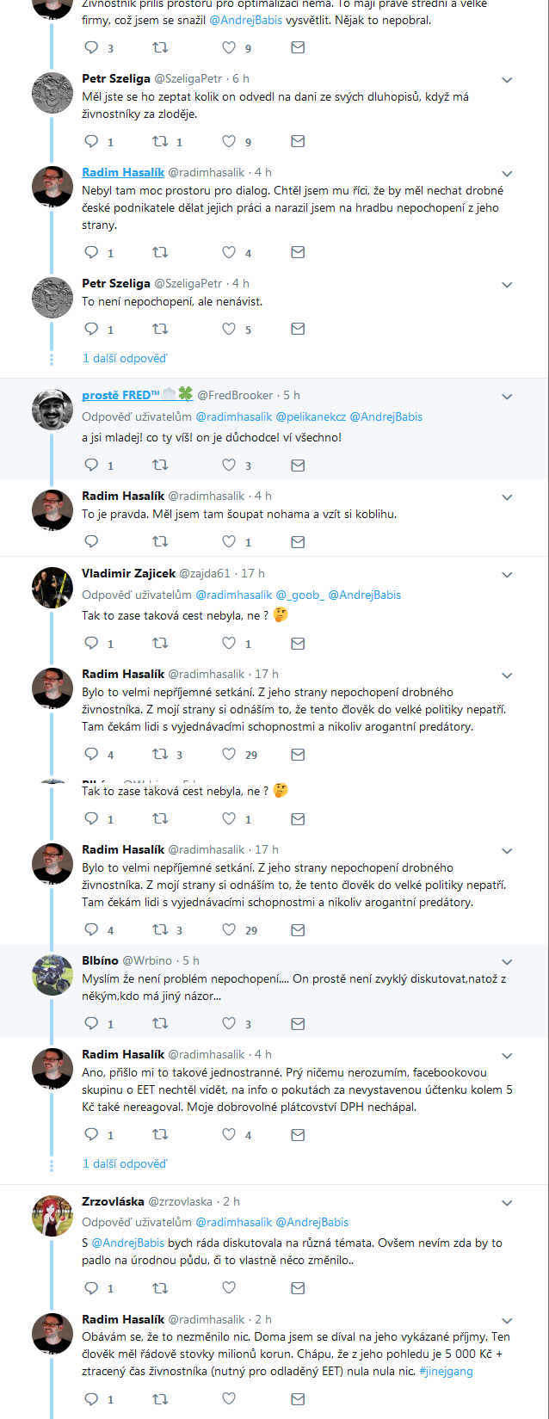Send Vladimir Zajicek's tweet via direct message
Image resolution: width=549 pixels, height=1419 pixels.
tap(298, 643)
